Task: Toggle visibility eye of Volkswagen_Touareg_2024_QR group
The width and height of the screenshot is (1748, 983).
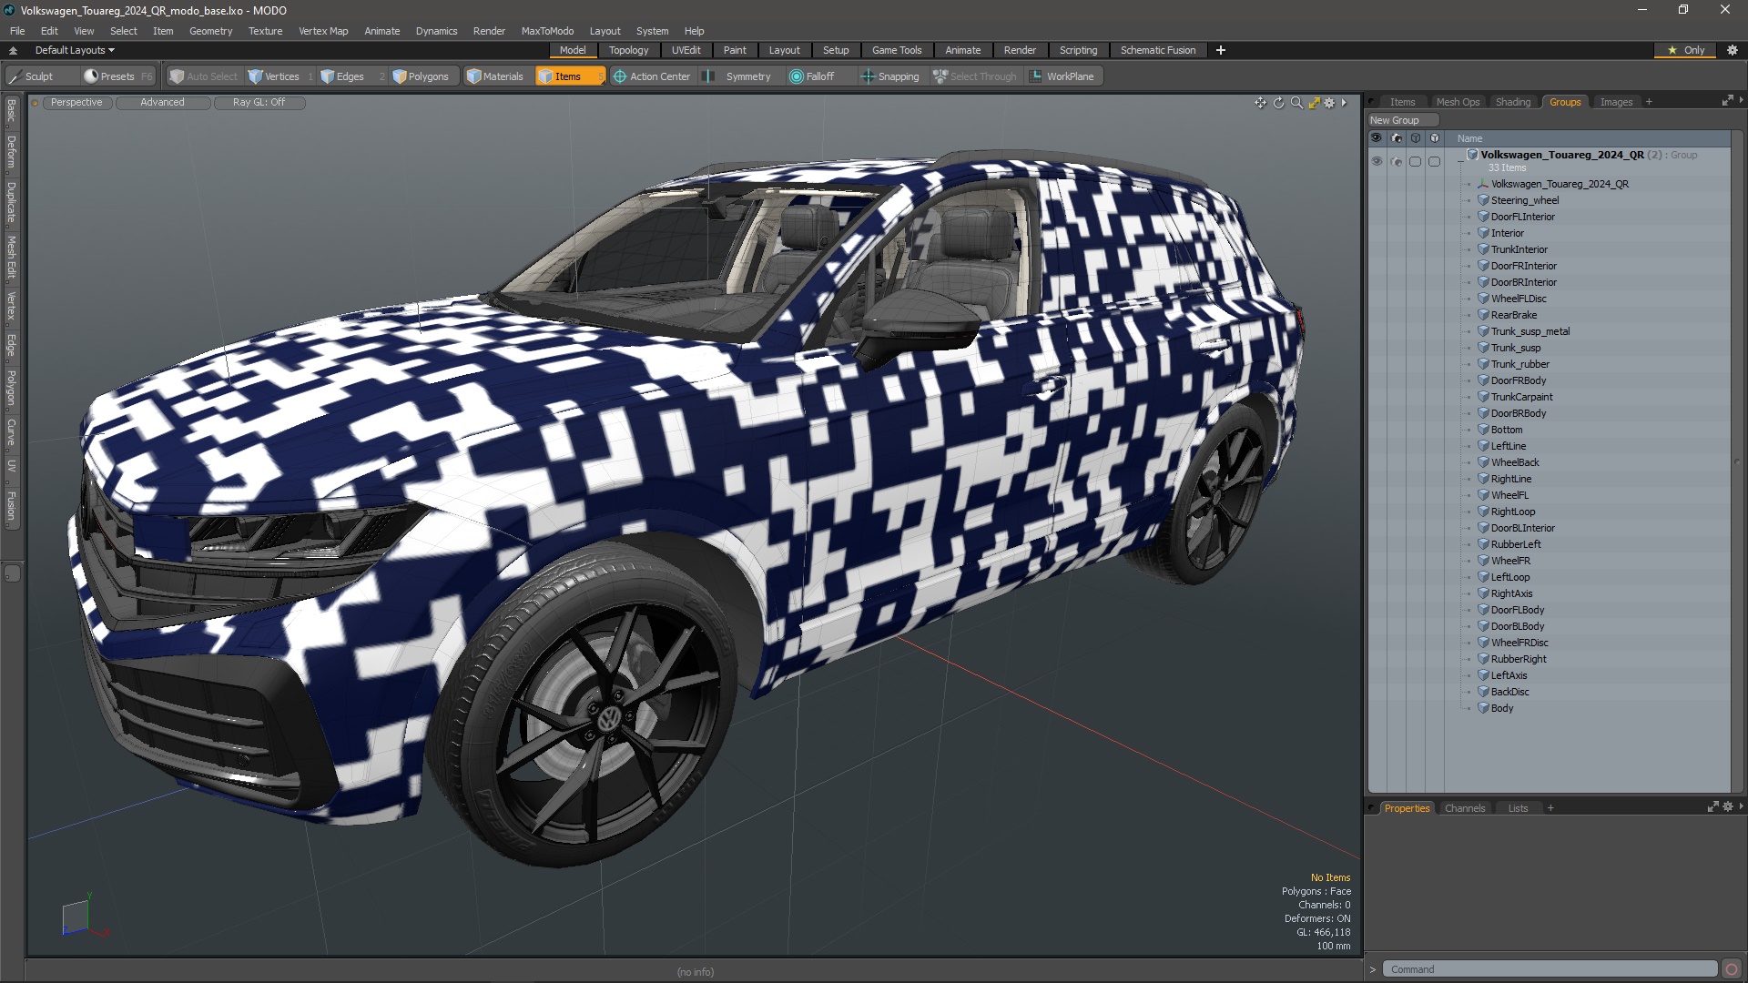Action: 1377,161
